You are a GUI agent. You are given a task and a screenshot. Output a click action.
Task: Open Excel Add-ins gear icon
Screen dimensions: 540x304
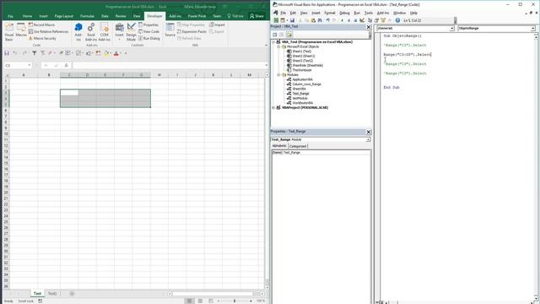(x=91, y=32)
